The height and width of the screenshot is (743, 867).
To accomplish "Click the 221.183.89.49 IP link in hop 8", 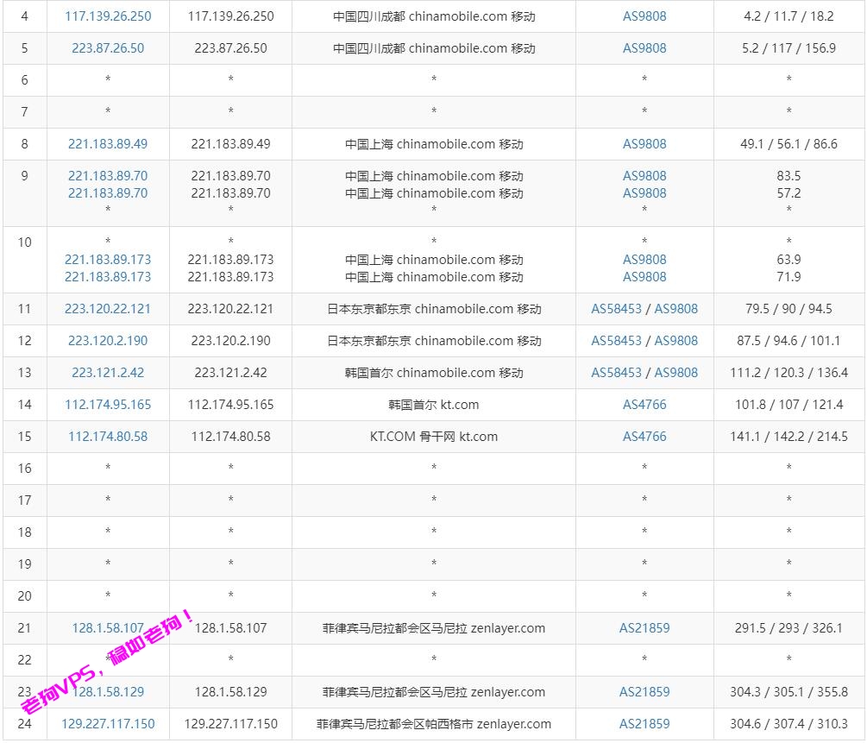I will (108, 144).
